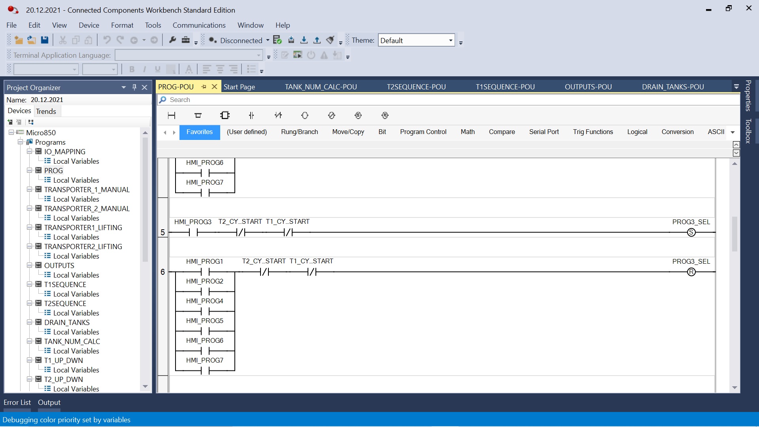This screenshot has width=759, height=427.
Task: Open the Compare instruction category
Action: pyautogui.click(x=502, y=132)
